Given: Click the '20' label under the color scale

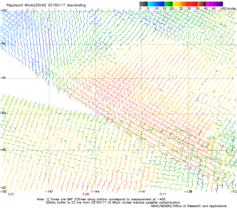Looking at the screenshot, I should (x=172, y=9).
